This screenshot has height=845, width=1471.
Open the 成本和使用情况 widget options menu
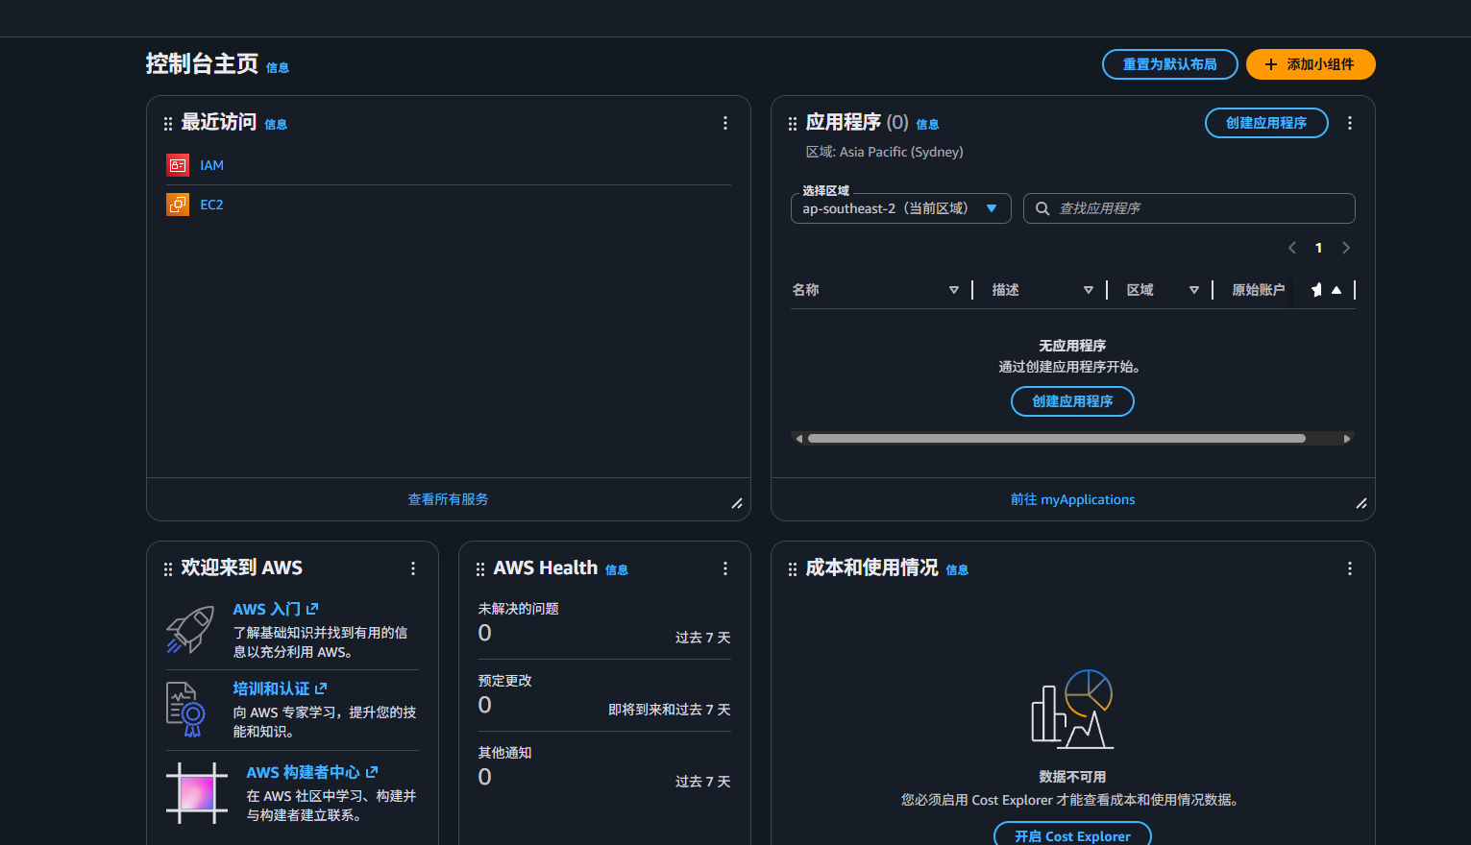point(1350,568)
